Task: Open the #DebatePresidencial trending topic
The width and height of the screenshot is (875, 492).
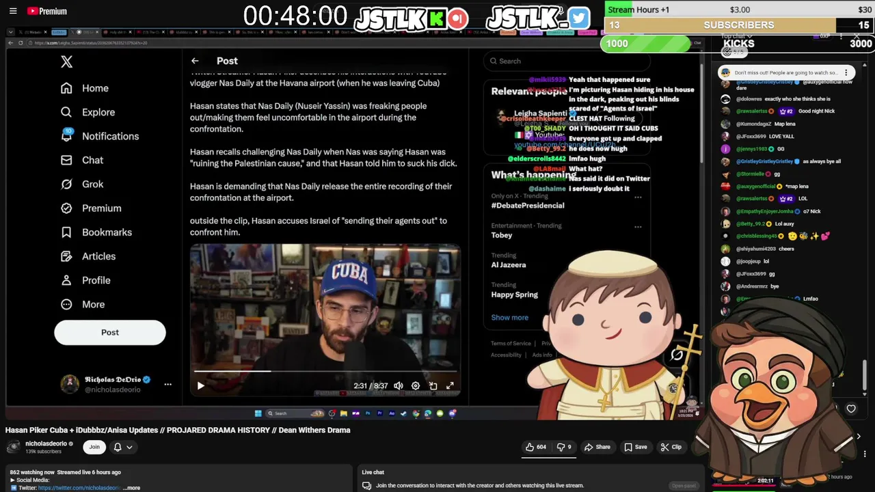Action: pyautogui.click(x=528, y=206)
